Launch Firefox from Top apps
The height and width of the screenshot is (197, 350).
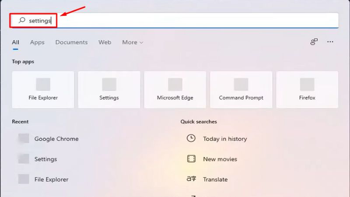click(x=307, y=90)
